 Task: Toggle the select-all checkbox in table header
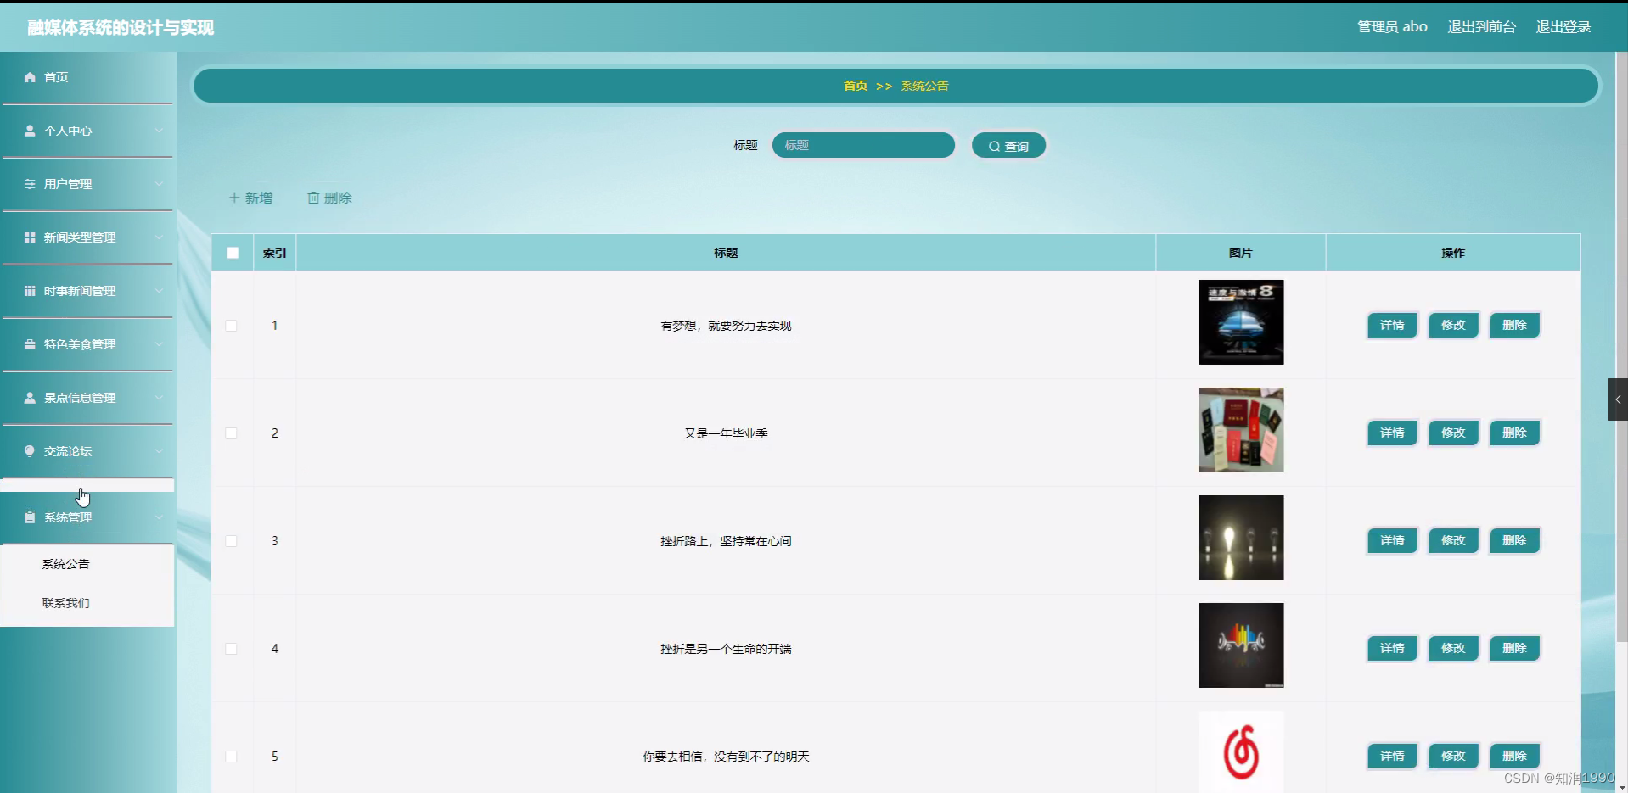[232, 252]
